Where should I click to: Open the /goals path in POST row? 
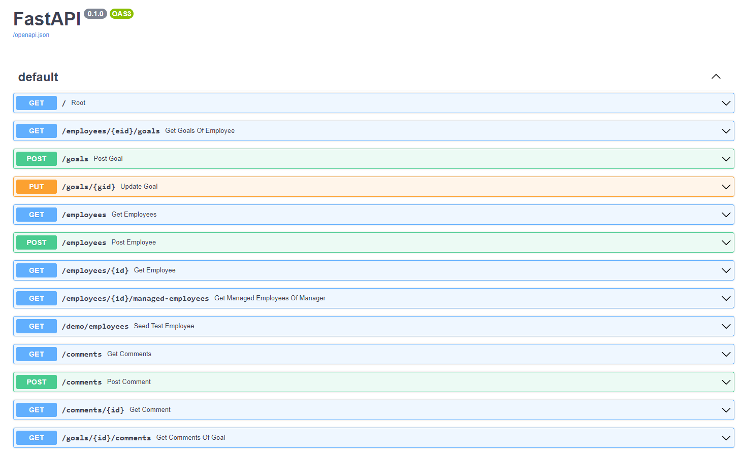point(75,159)
